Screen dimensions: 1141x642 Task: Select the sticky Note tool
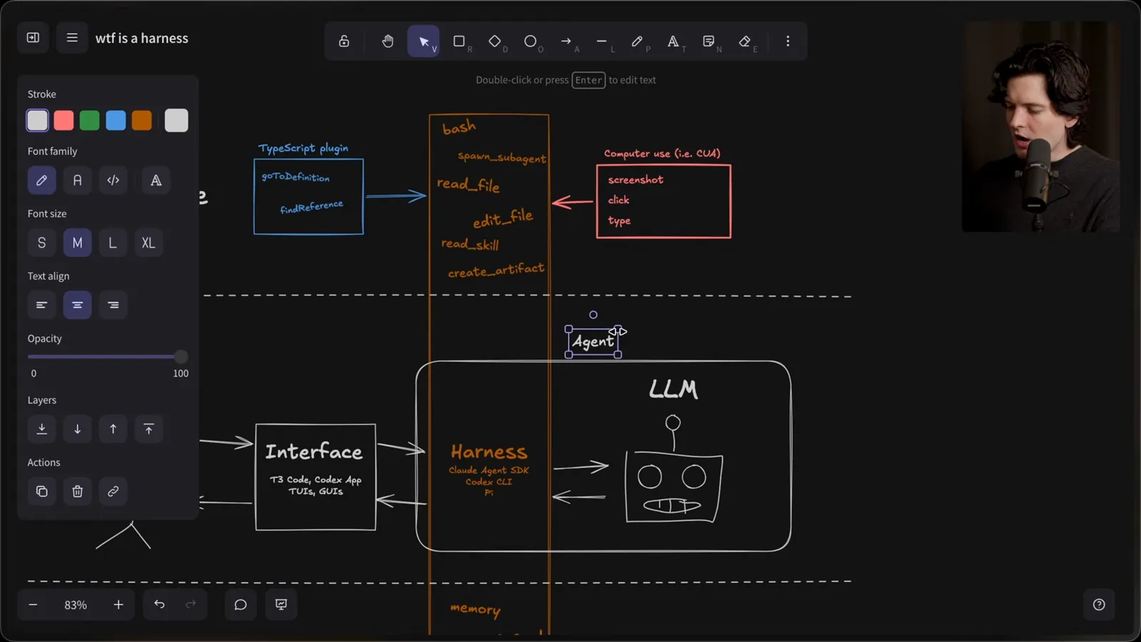click(709, 41)
